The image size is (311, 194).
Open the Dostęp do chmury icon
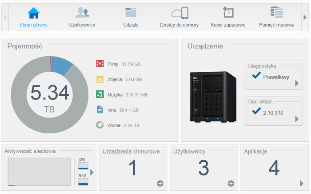pos(179,12)
